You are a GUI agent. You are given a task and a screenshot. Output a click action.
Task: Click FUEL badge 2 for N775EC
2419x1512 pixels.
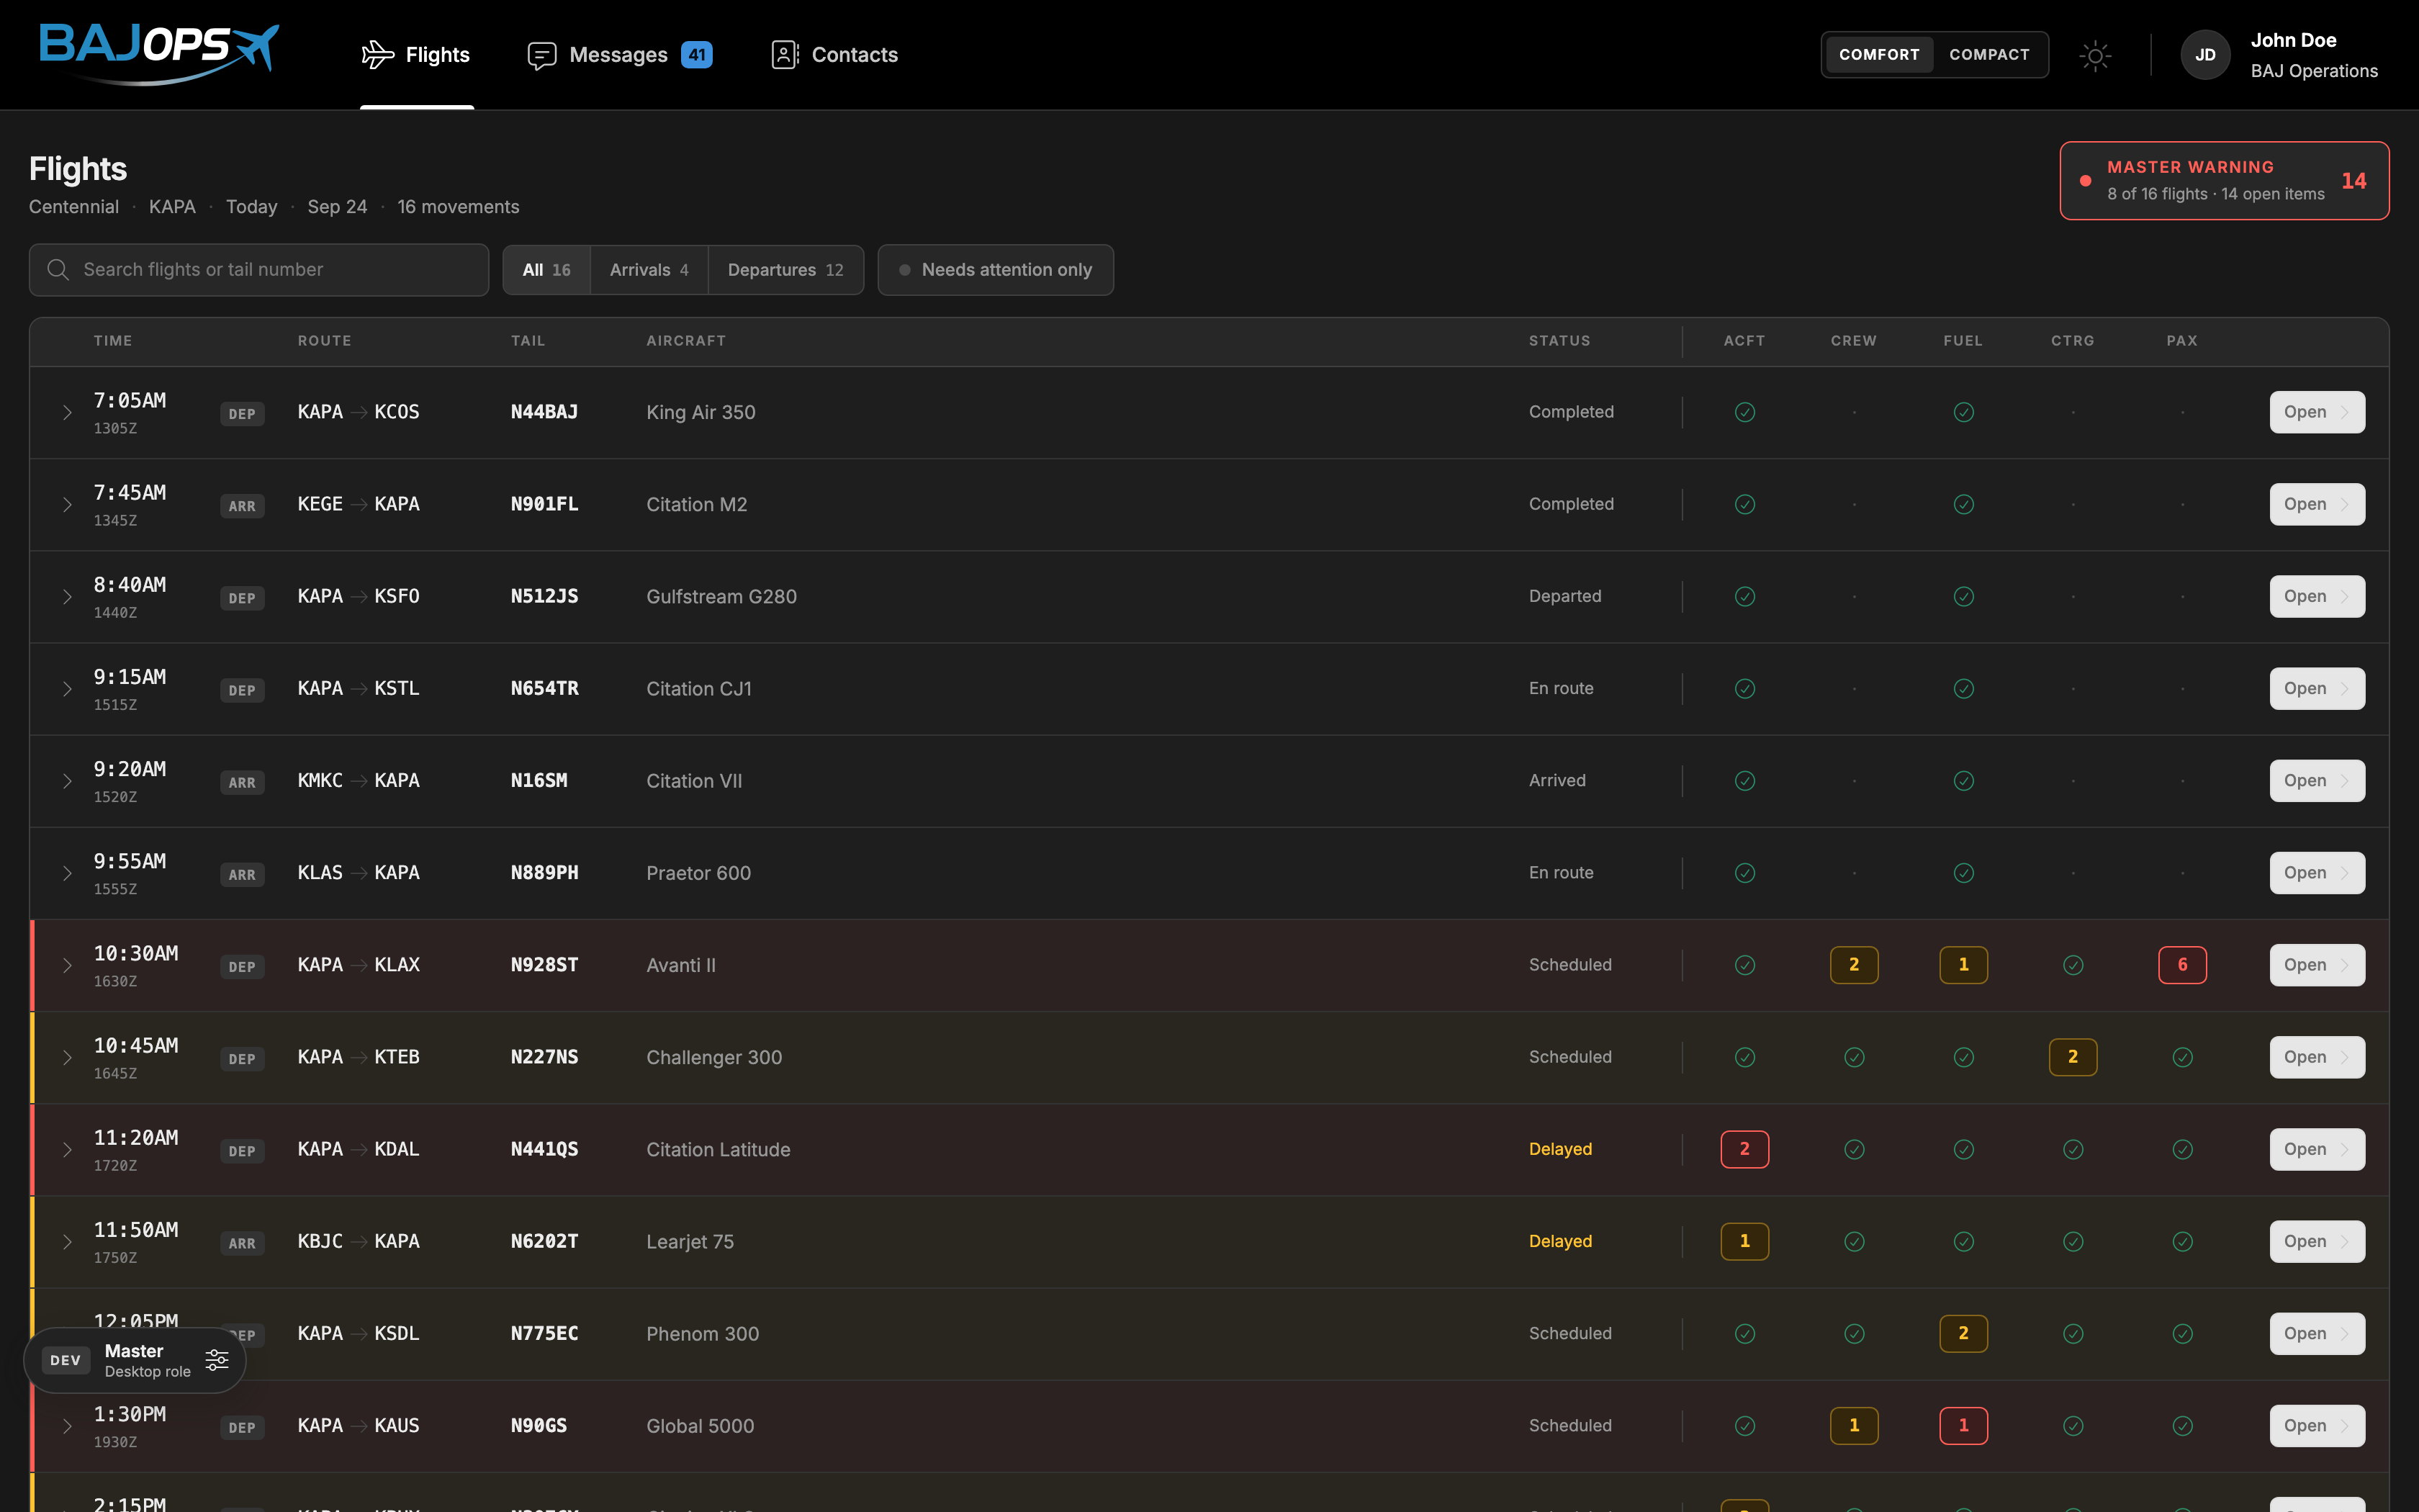(1963, 1333)
